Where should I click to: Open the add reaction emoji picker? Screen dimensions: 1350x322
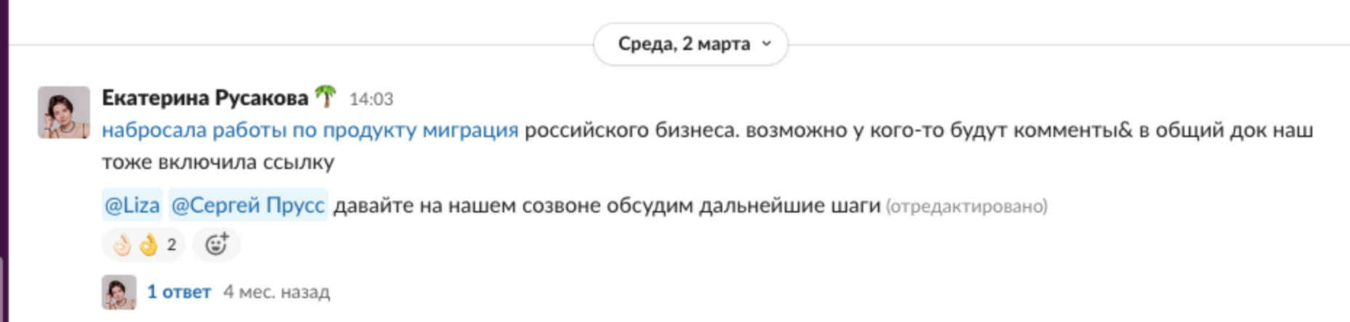[216, 244]
